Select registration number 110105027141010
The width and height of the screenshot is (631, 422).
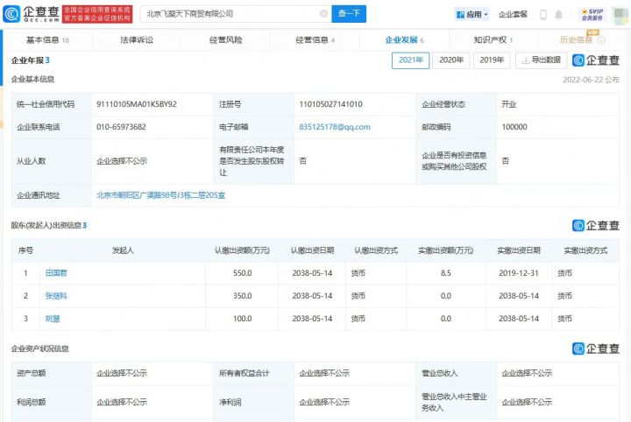(x=330, y=104)
